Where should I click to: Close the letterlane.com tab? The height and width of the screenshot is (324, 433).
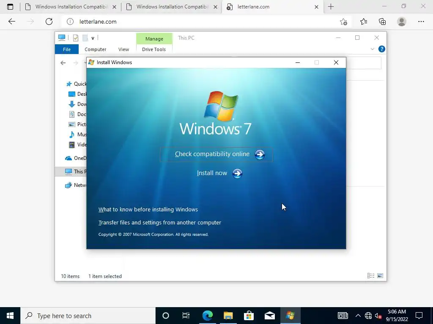click(x=317, y=7)
